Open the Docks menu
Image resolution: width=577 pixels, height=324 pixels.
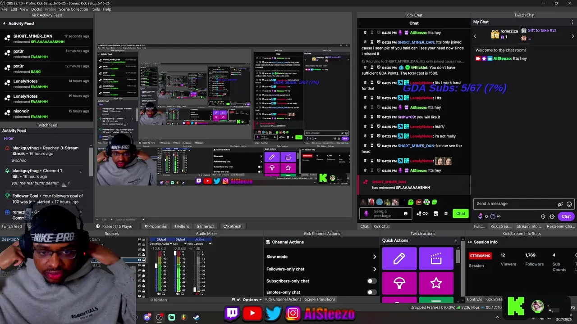click(x=37, y=9)
